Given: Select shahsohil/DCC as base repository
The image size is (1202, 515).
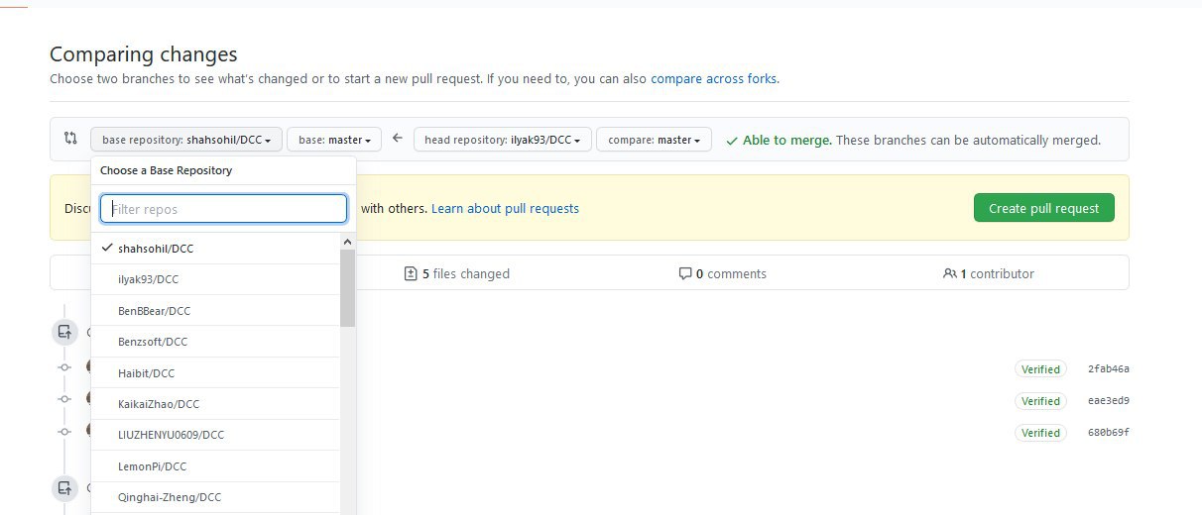Looking at the screenshot, I should pos(215,249).
